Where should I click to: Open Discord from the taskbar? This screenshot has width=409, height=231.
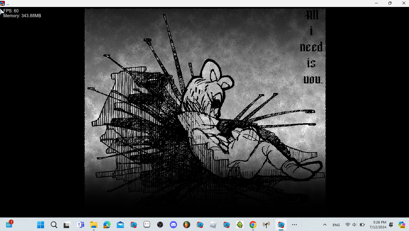coord(173,225)
